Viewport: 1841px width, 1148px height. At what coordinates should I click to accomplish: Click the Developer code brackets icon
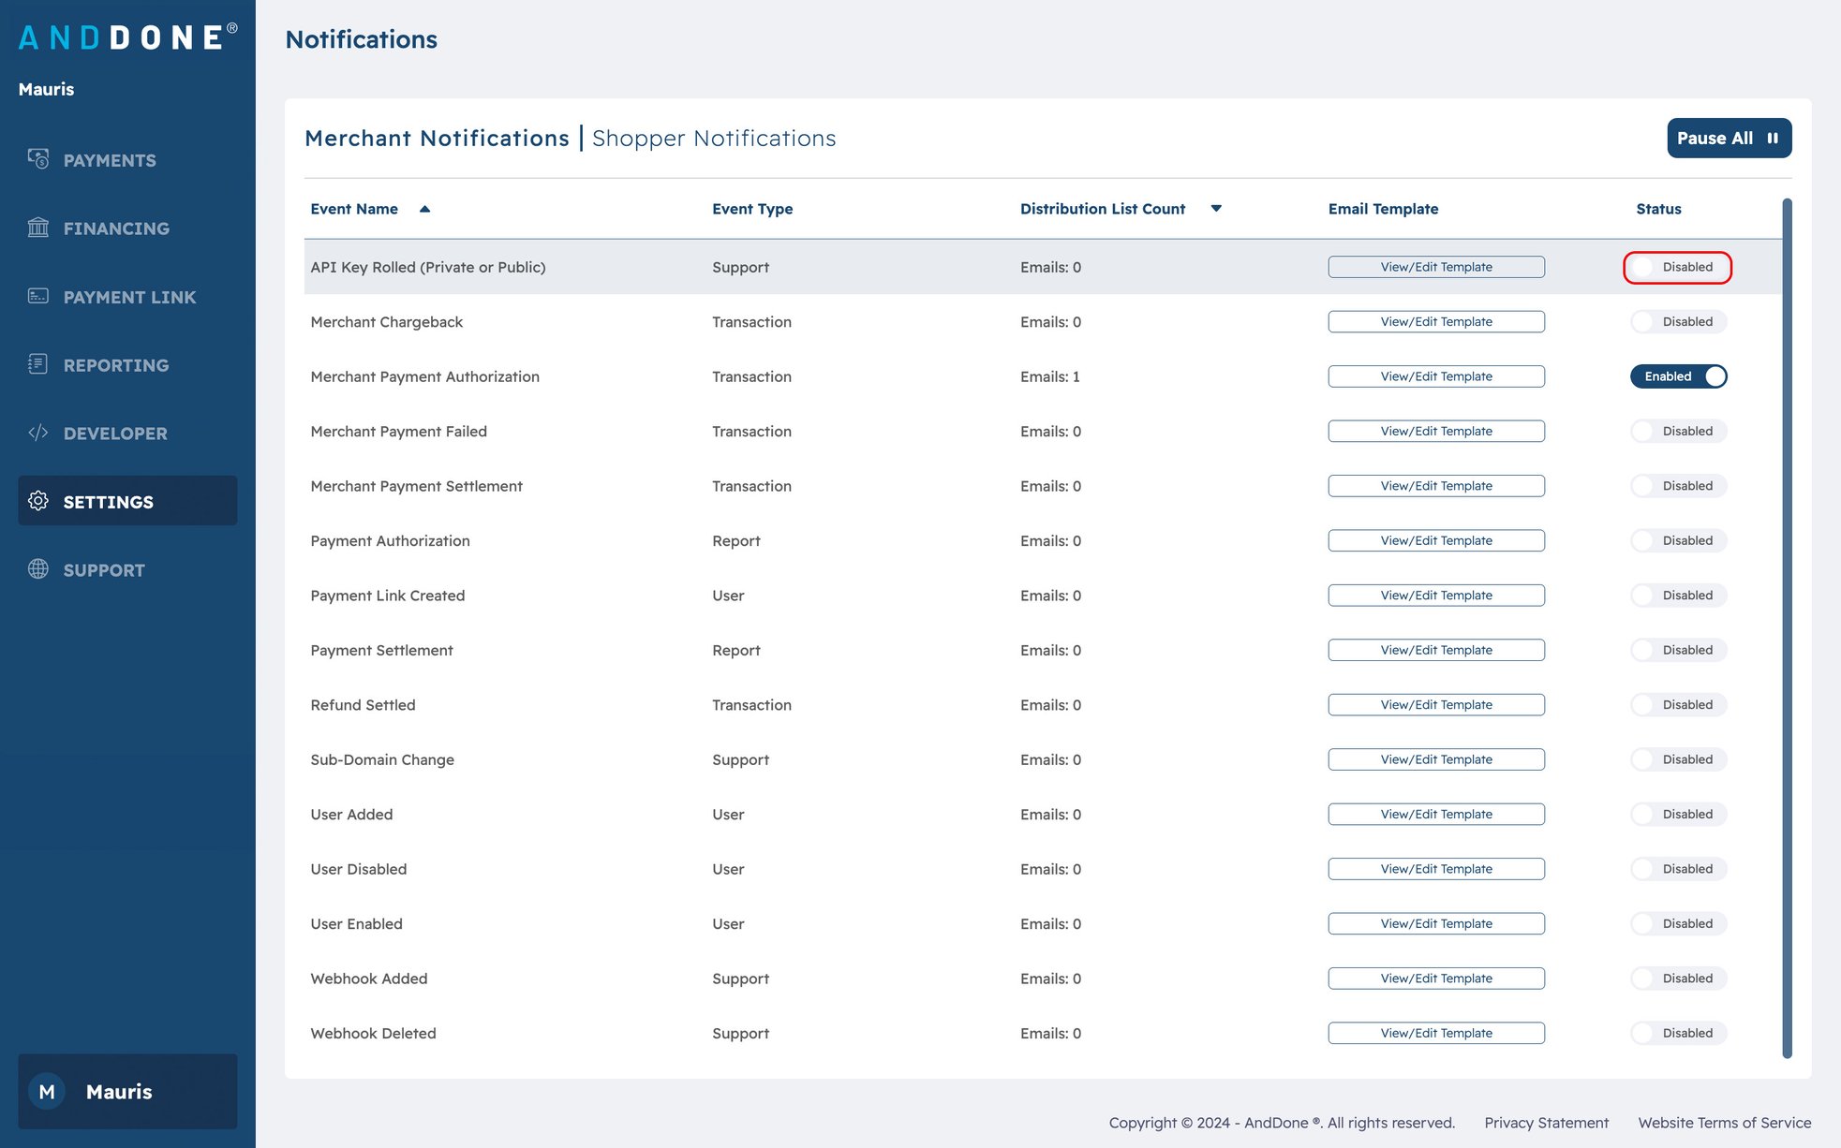point(38,433)
